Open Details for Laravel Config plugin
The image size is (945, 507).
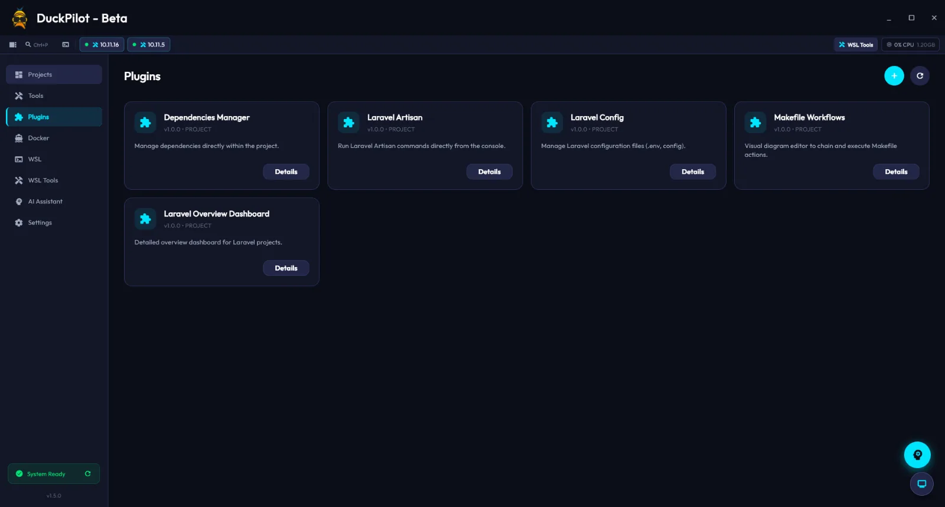coord(693,172)
